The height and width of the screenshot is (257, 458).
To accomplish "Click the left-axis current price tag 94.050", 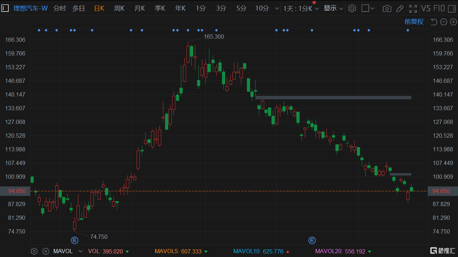I will click(15, 191).
